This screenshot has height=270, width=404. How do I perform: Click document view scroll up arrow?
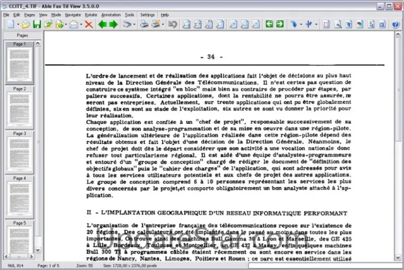[398, 35]
